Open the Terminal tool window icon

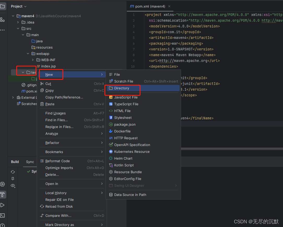(x=2, y=216)
